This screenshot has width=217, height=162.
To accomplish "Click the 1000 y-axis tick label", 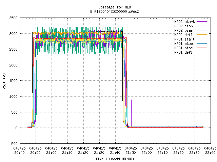I will (14, 97).
